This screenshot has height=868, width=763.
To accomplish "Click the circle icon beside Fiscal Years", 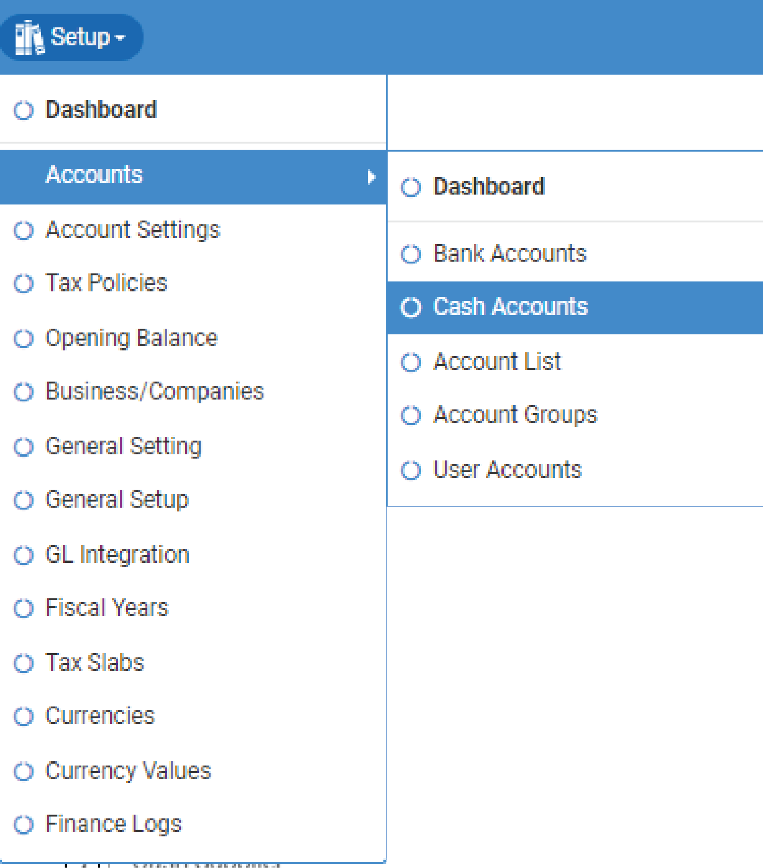I will (x=24, y=608).
